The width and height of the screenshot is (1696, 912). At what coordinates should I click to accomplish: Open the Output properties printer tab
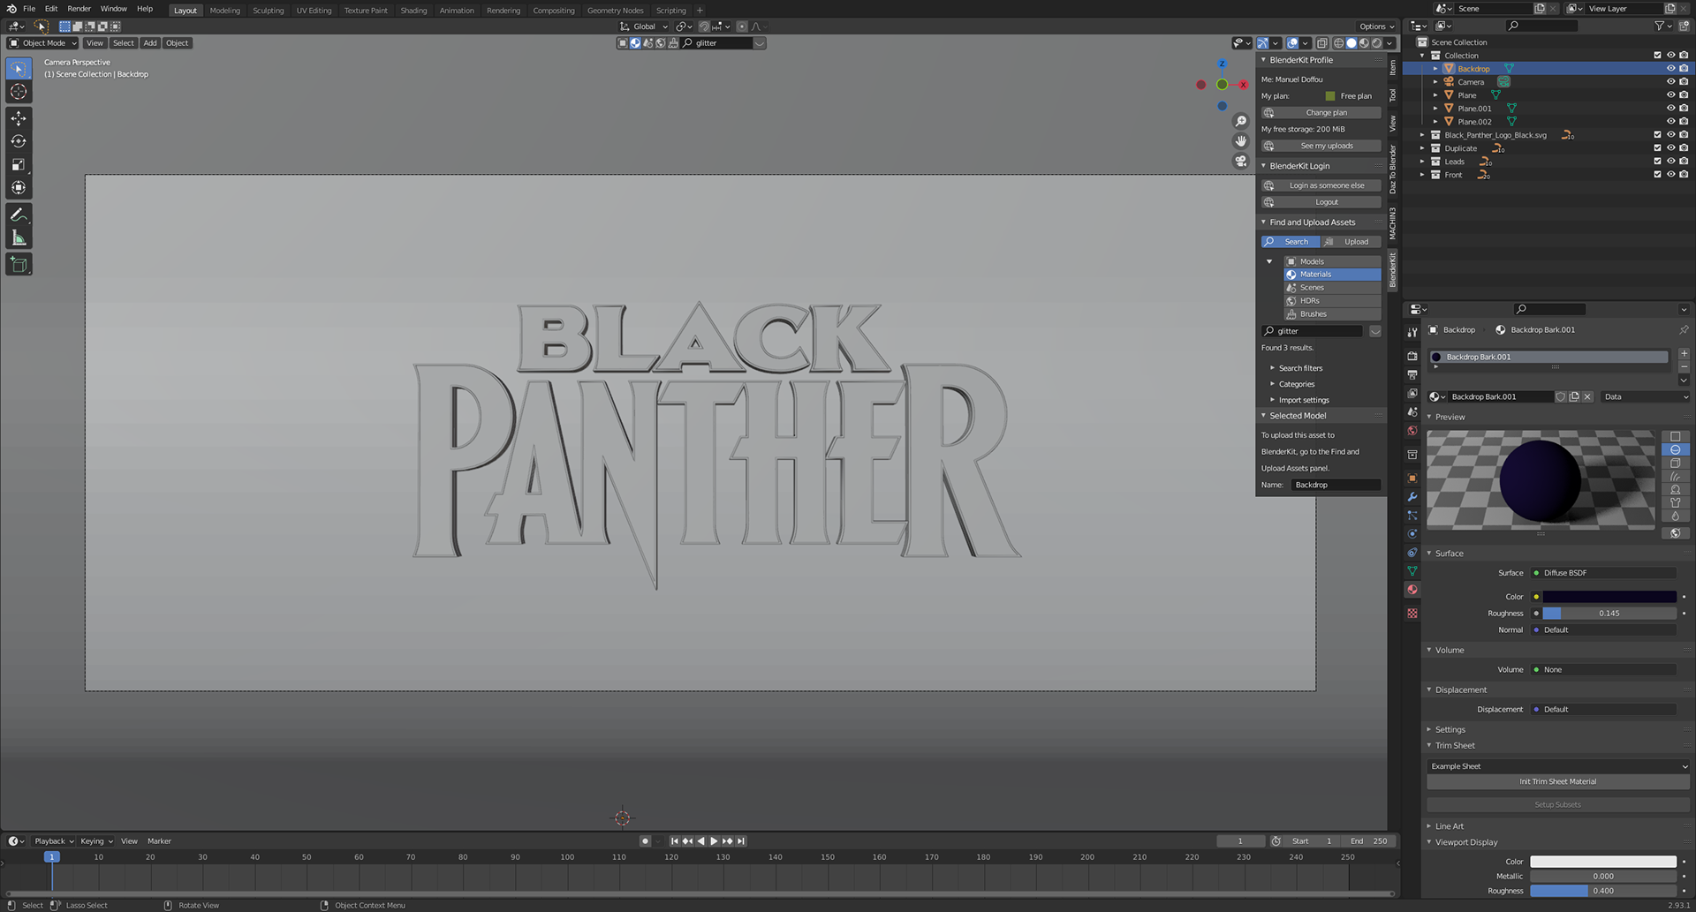tap(1412, 374)
